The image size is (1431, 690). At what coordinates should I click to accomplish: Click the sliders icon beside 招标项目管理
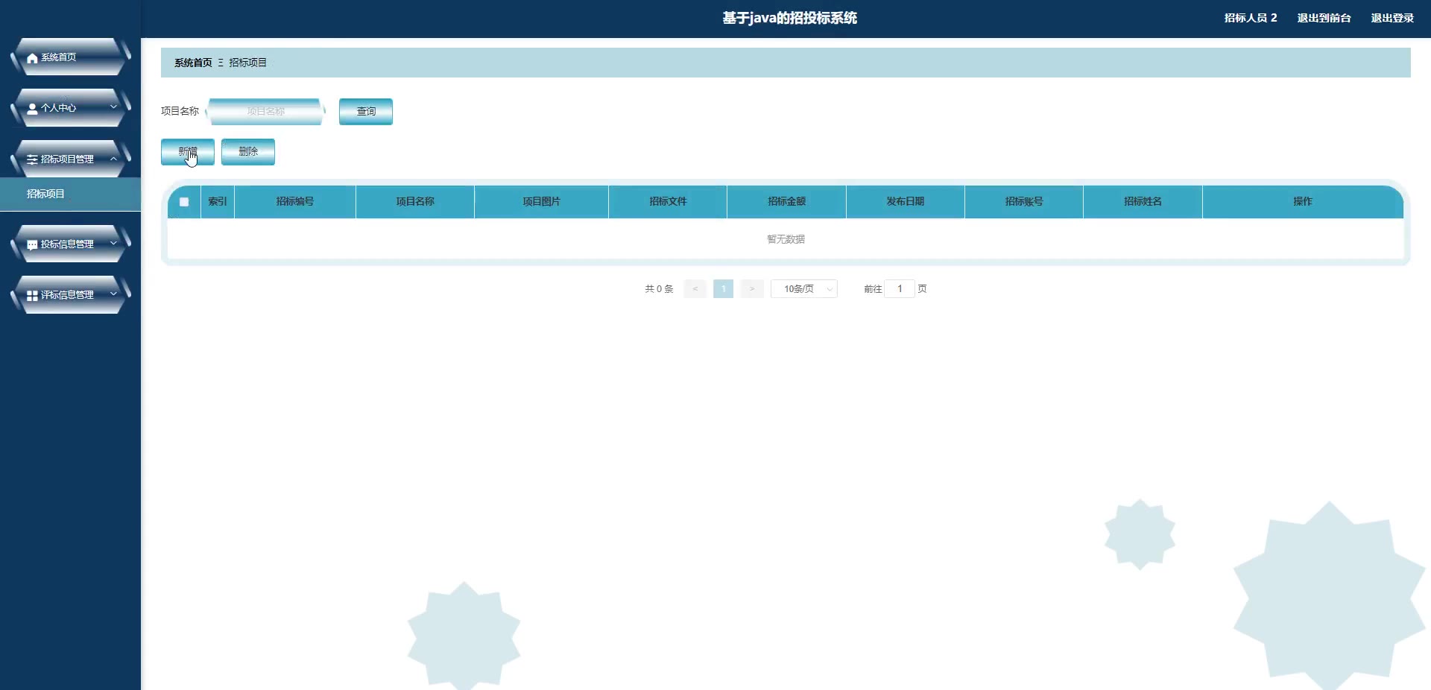[x=32, y=159]
